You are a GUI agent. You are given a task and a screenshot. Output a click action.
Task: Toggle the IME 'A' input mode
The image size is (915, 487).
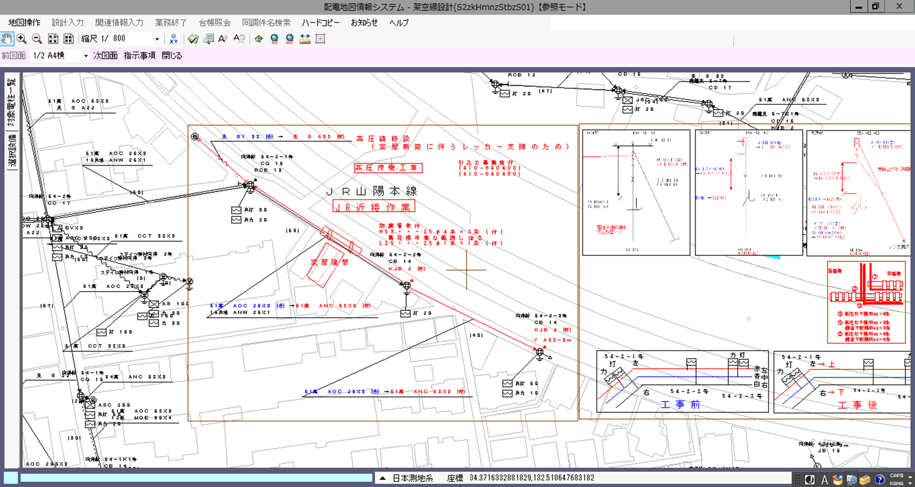click(x=824, y=480)
